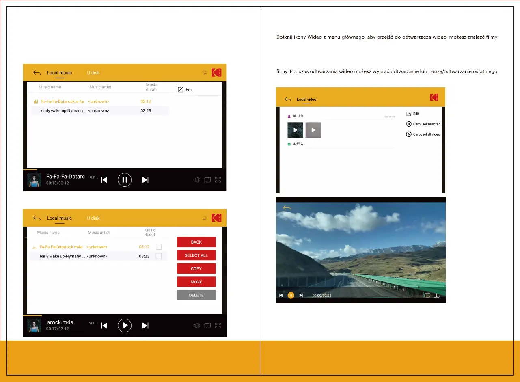Viewport: 520px width, 382px height.
Task: Click back arrow in Local video header
Action: 288,99
